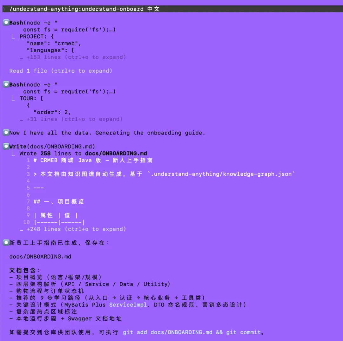
Task: Expand the '+153 lines (ctrl+o to expand)' output
Action: (73, 57)
